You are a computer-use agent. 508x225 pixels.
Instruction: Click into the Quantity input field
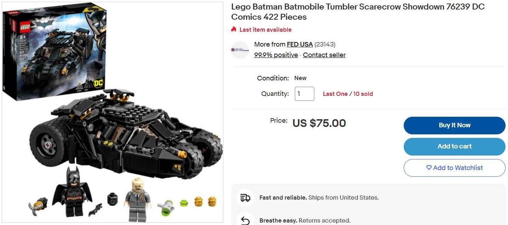pyautogui.click(x=304, y=94)
